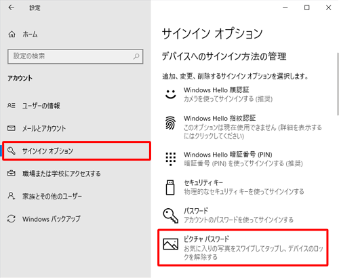Click the サインイン オプション page heading

(212, 33)
